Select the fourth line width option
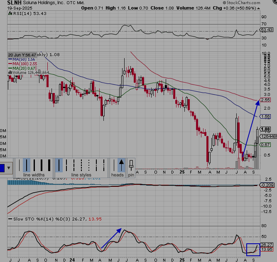277x262 pixels. (42, 165)
